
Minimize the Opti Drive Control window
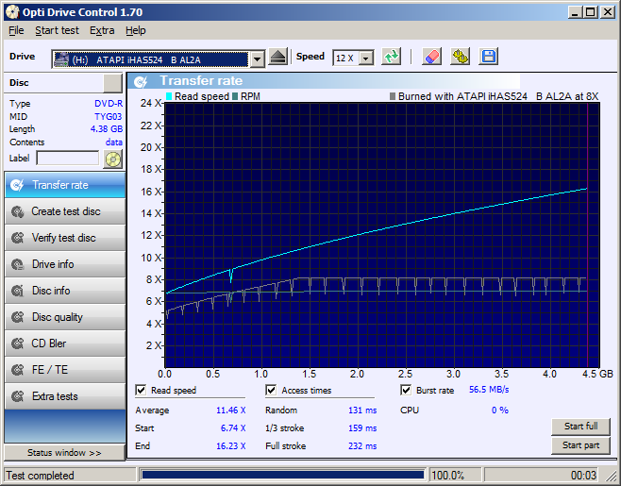(575, 12)
